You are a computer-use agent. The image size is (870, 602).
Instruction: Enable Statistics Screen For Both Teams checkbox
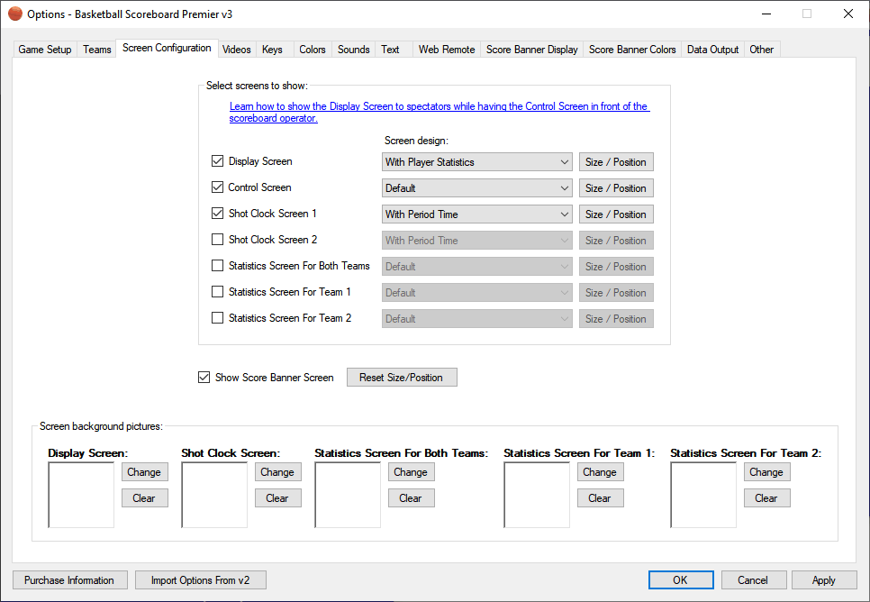(217, 266)
